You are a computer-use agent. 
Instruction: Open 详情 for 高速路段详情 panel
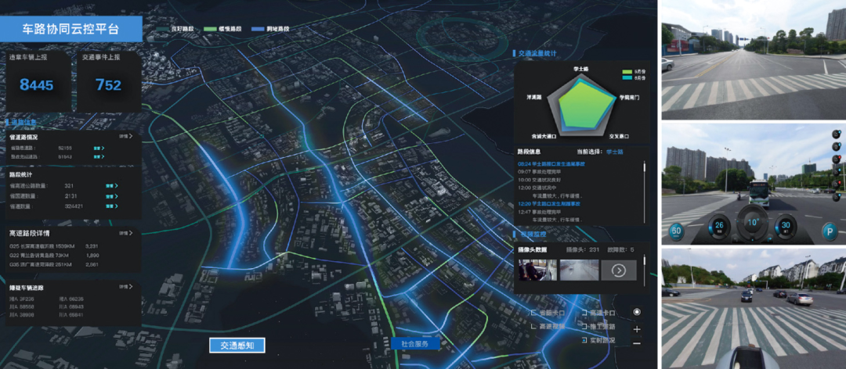coord(125,233)
